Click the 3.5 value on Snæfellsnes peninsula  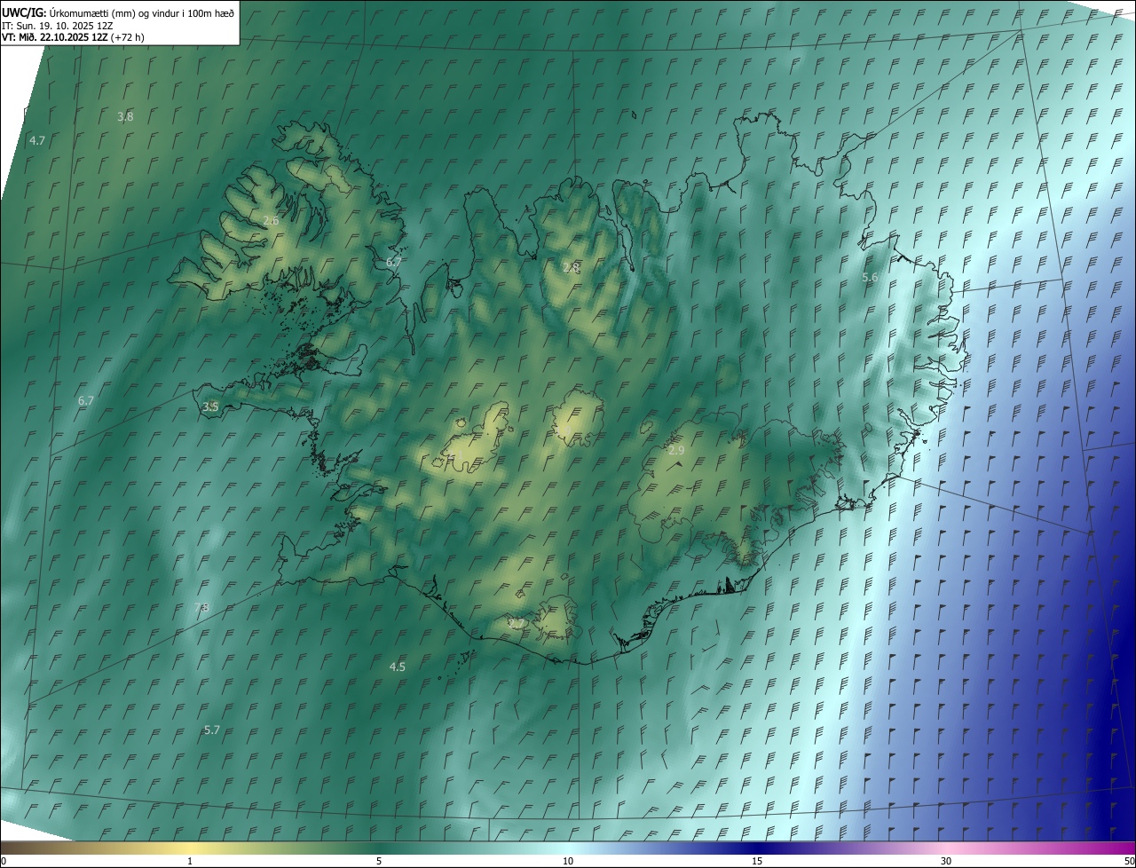click(210, 407)
